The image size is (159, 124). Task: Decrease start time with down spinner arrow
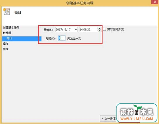[x=99, y=30]
